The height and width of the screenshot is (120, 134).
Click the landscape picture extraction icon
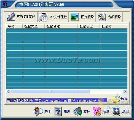[x=75, y=17]
